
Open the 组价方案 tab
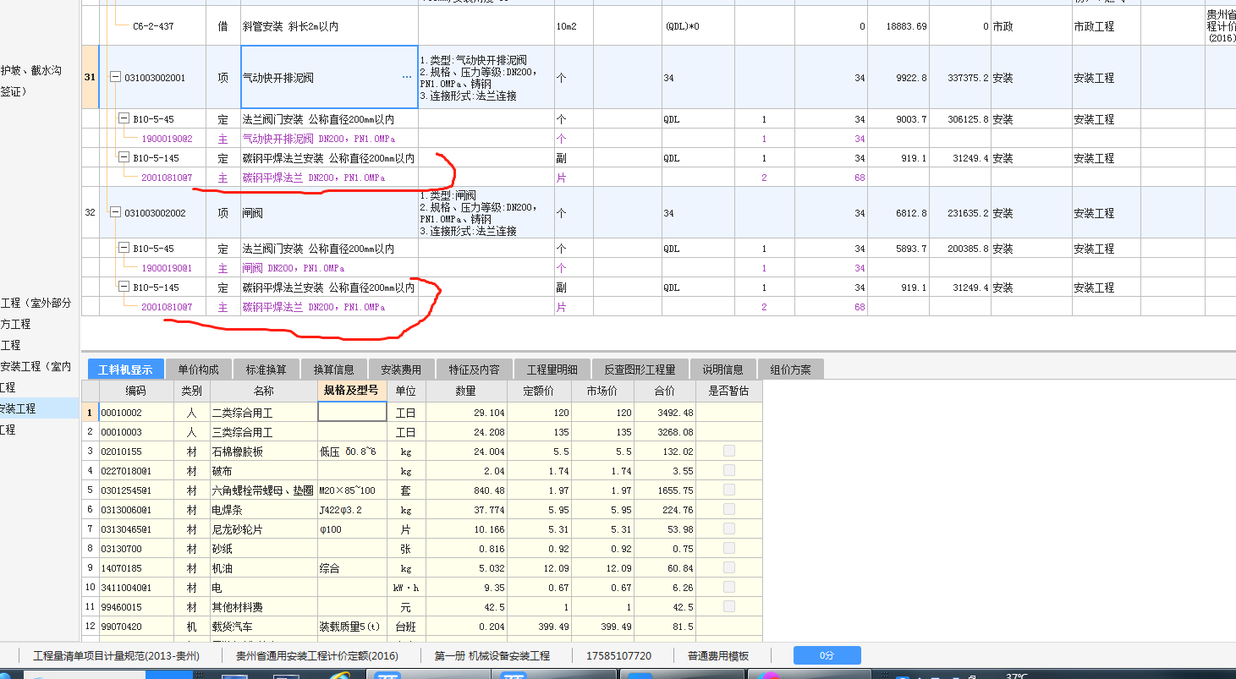[790, 370]
